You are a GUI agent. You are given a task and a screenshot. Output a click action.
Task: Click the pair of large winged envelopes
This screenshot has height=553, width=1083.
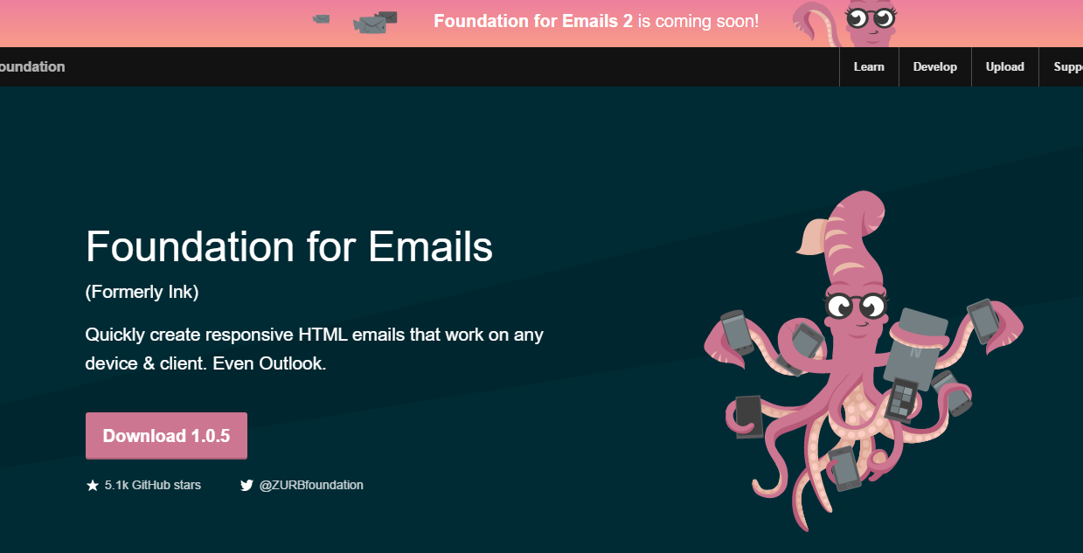point(375,23)
